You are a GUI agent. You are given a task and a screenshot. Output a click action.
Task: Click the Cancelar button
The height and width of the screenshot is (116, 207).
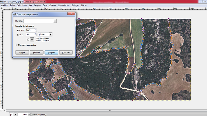click(66, 53)
